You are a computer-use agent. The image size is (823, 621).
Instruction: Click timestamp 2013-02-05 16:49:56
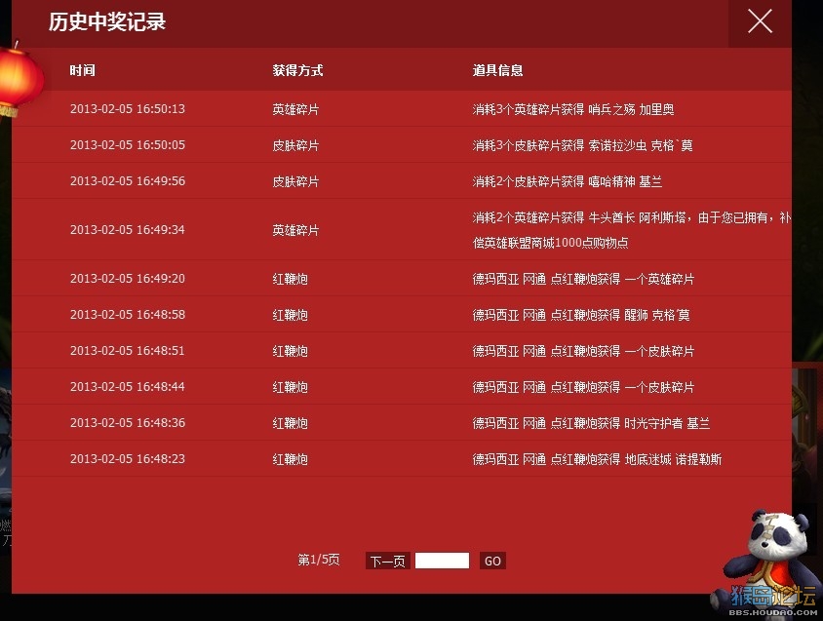pyautogui.click(x=128, y=181)
